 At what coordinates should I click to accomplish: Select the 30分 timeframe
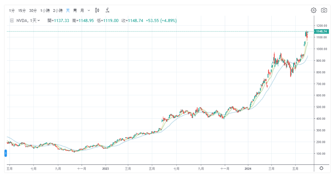[33, 10]
